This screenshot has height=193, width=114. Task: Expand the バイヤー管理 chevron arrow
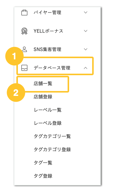click(x=85, y=12)
